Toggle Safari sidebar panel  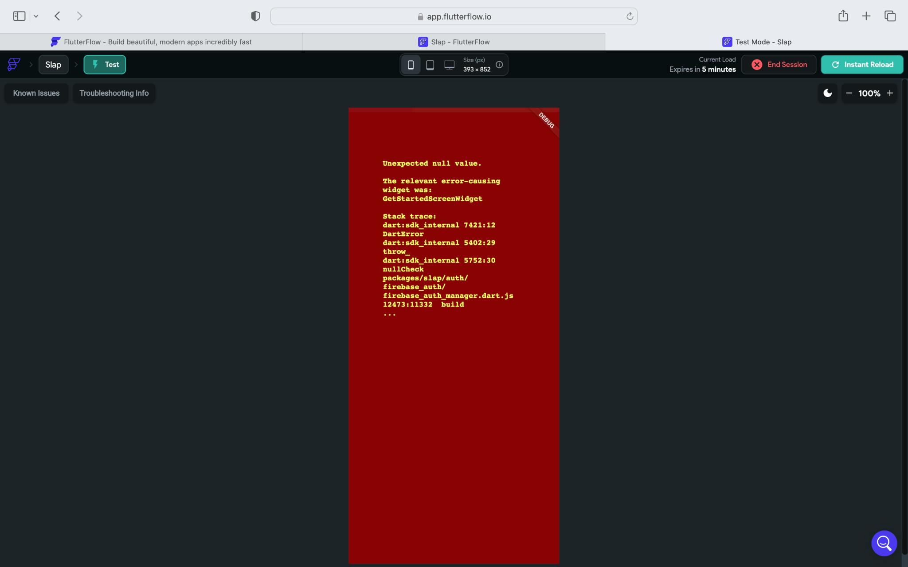pyautogui.click(x=19, y=16)
